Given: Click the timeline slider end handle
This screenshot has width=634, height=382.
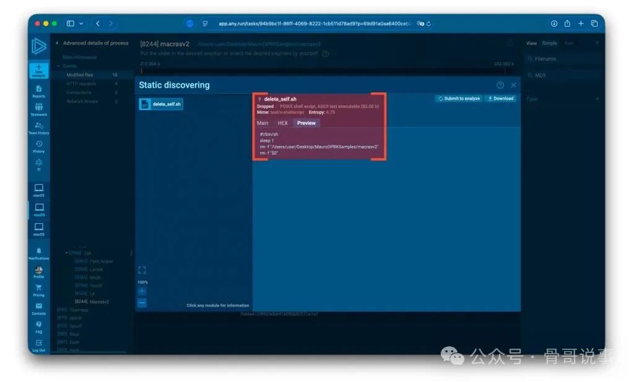Looking at the screenshot, I should click(505, 71).
